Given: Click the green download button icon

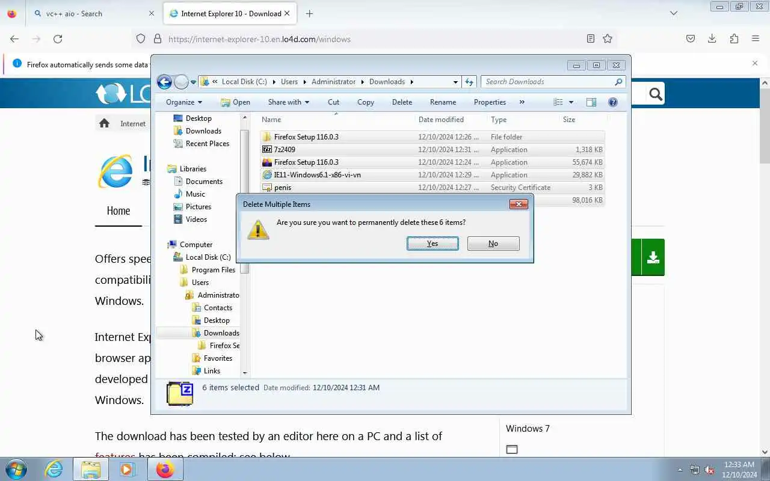Looking at the screenshot, I should [x=653, y=257].
